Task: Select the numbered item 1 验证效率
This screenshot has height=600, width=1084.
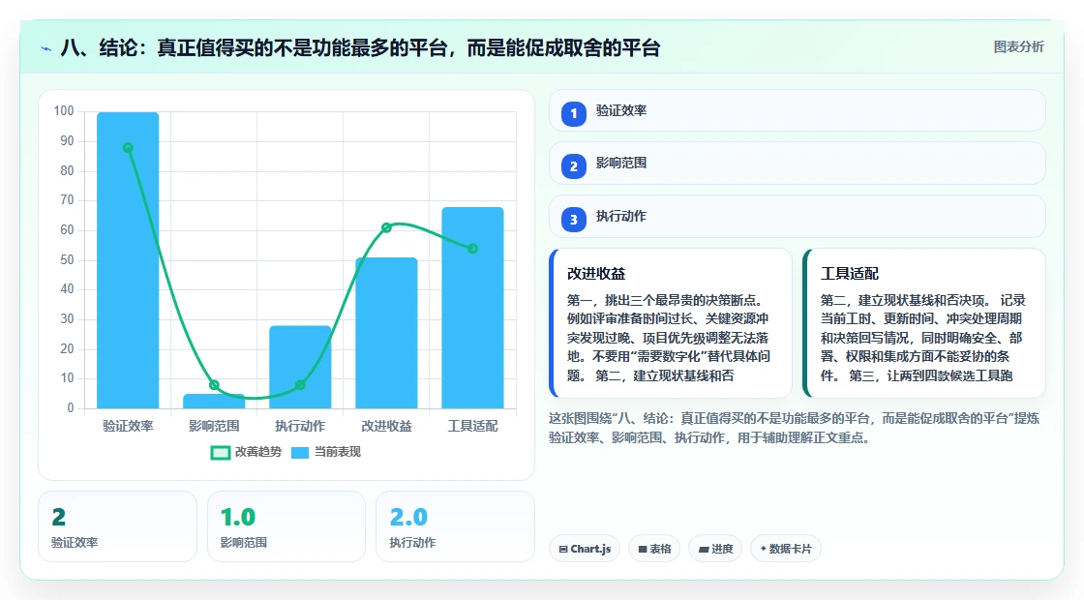Action: 798,110
